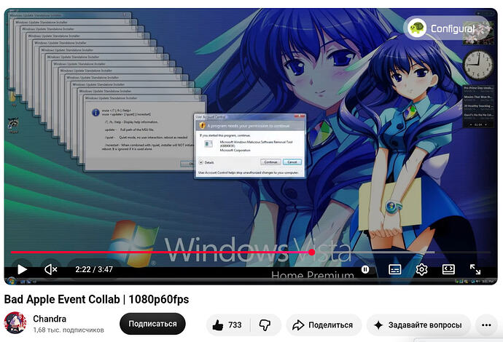Click the 2:22 / 3:47 time display
The width and height of the screenshot is (503, 342).
point(94,269)
